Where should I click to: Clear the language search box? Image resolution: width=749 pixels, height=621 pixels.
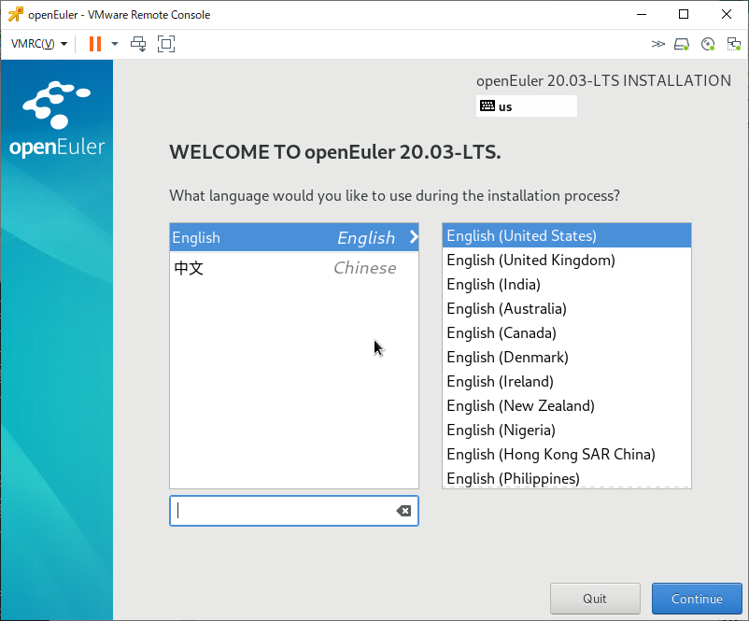pos(403,511)
